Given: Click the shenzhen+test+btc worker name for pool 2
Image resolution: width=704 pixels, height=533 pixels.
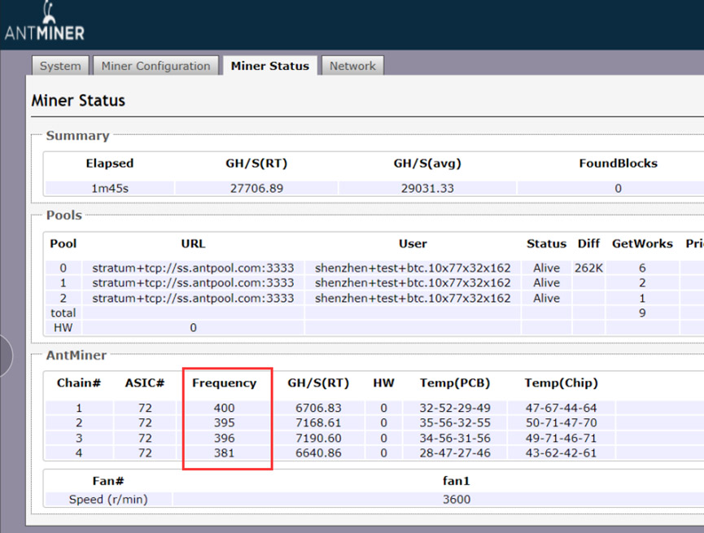Looking at the screenshot, I should (x=413, y=298).
